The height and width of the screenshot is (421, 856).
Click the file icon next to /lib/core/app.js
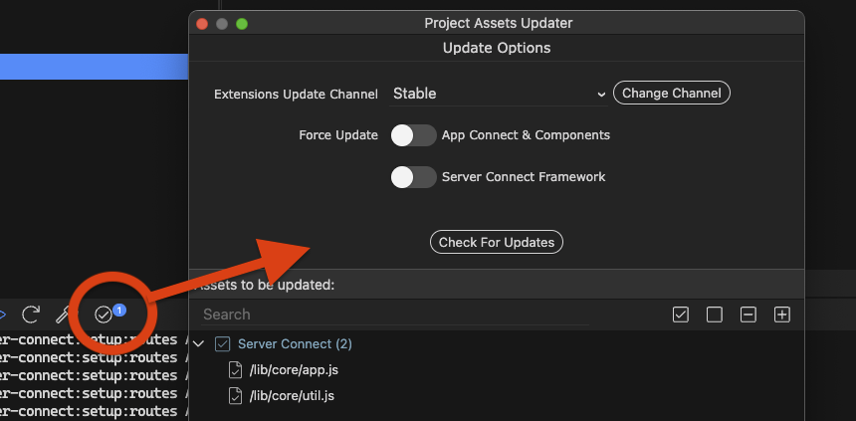tap(235, 369)
